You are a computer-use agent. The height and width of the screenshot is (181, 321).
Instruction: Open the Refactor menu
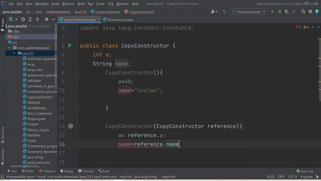(68, 4)
